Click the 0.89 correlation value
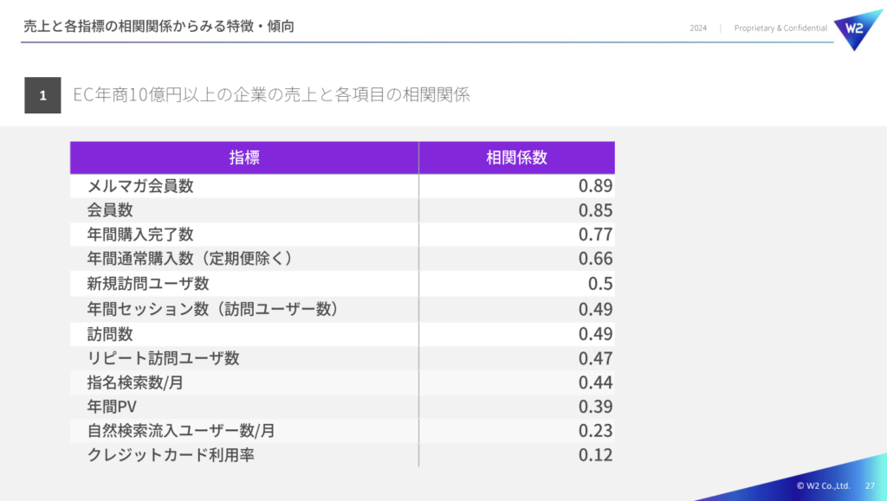This screenshot has width=887, height=501. 595,186
